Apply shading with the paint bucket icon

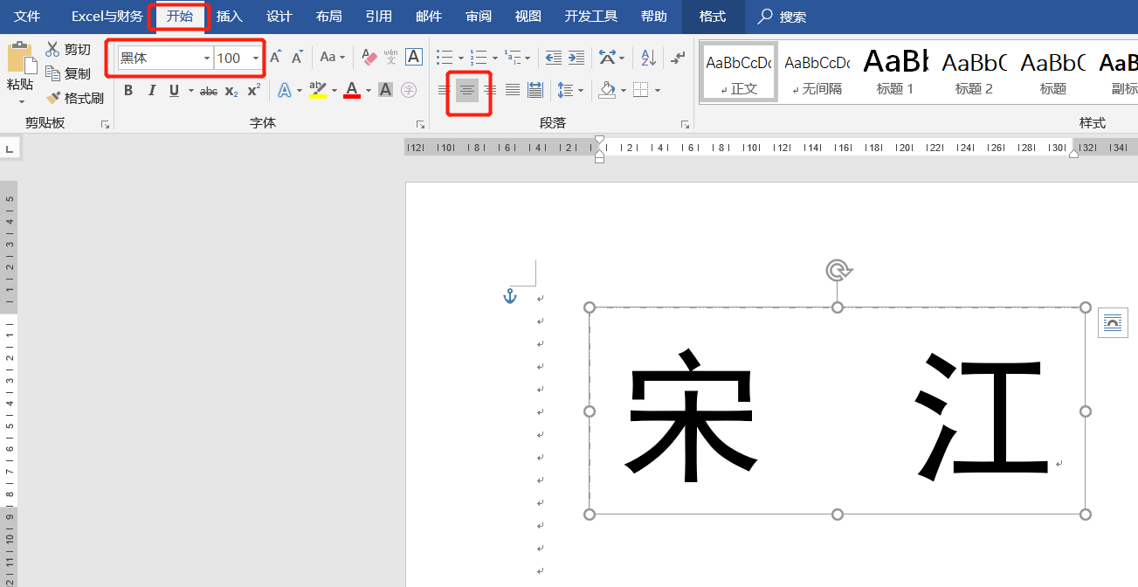click(608, 90)
